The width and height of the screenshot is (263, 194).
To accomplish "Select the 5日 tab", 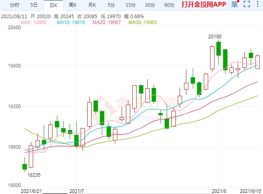I will tap(34, 5).
